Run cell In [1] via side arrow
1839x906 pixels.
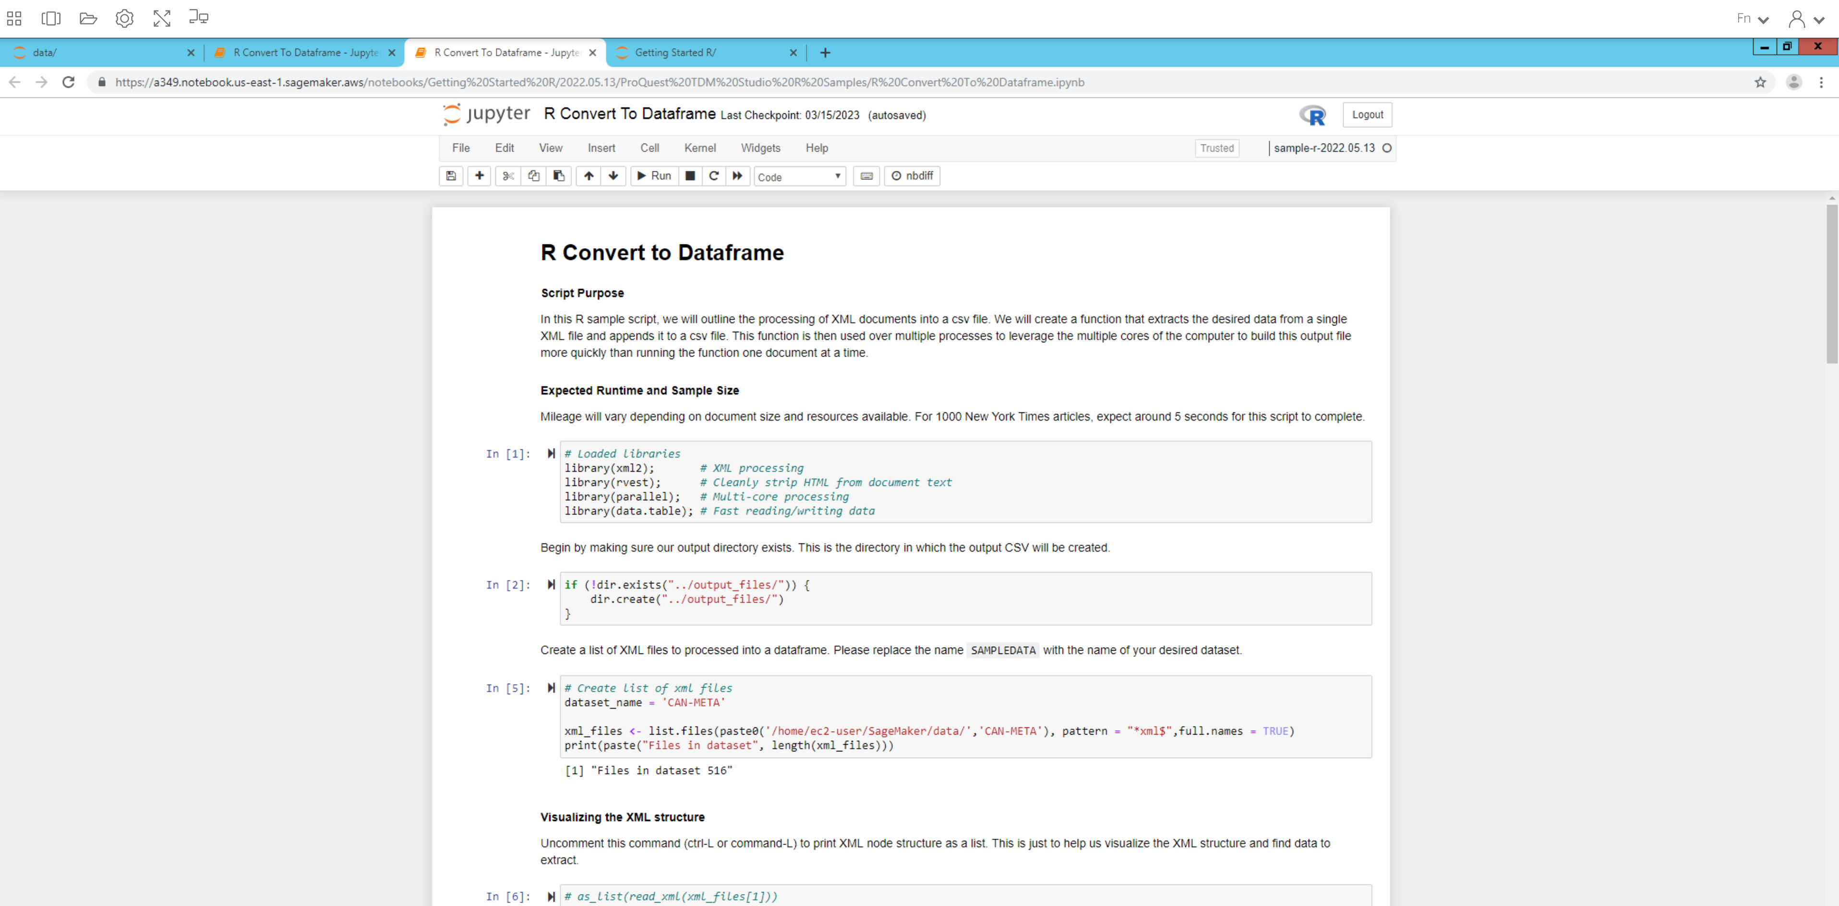click(x=551, y=453)
